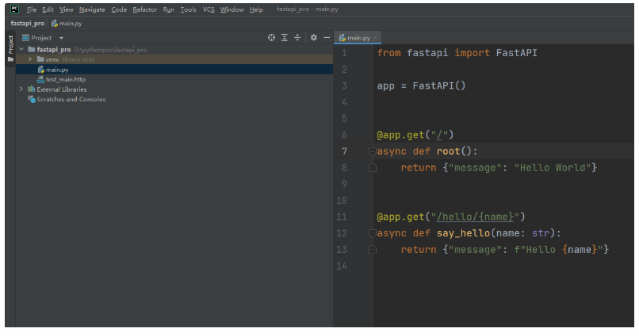Select main.py in the project tree
The height and width of the screenshot is (336, 639).
(x=174, y=70)
